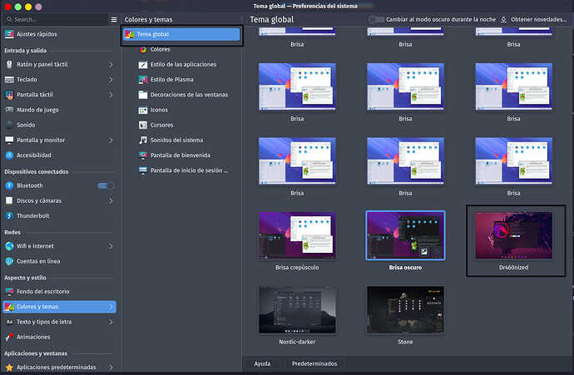574x375 pixels.
Task: Click the Predeterminados button
Action: tap(314, 363)
